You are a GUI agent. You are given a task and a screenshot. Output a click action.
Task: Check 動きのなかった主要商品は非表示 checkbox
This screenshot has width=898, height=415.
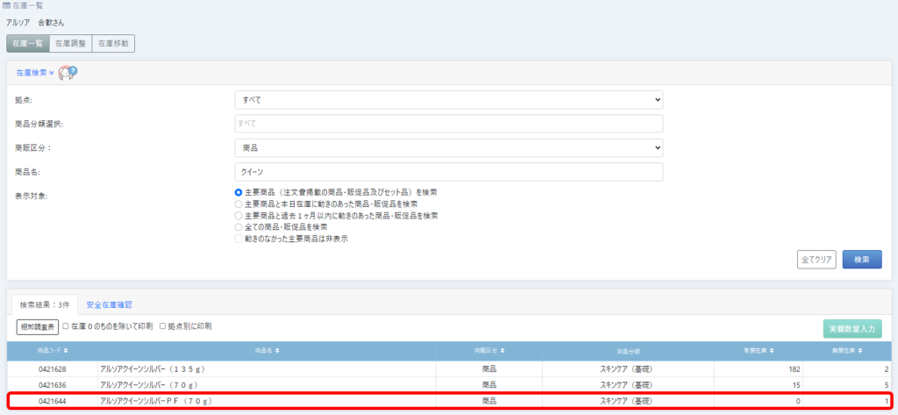tap(239, 239)
